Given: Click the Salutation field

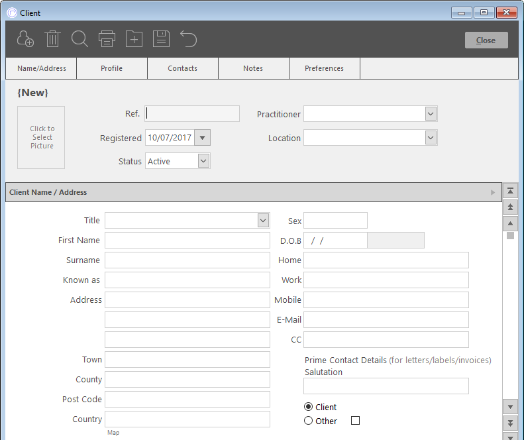Looking at the screenshot, I should [386, 386].
